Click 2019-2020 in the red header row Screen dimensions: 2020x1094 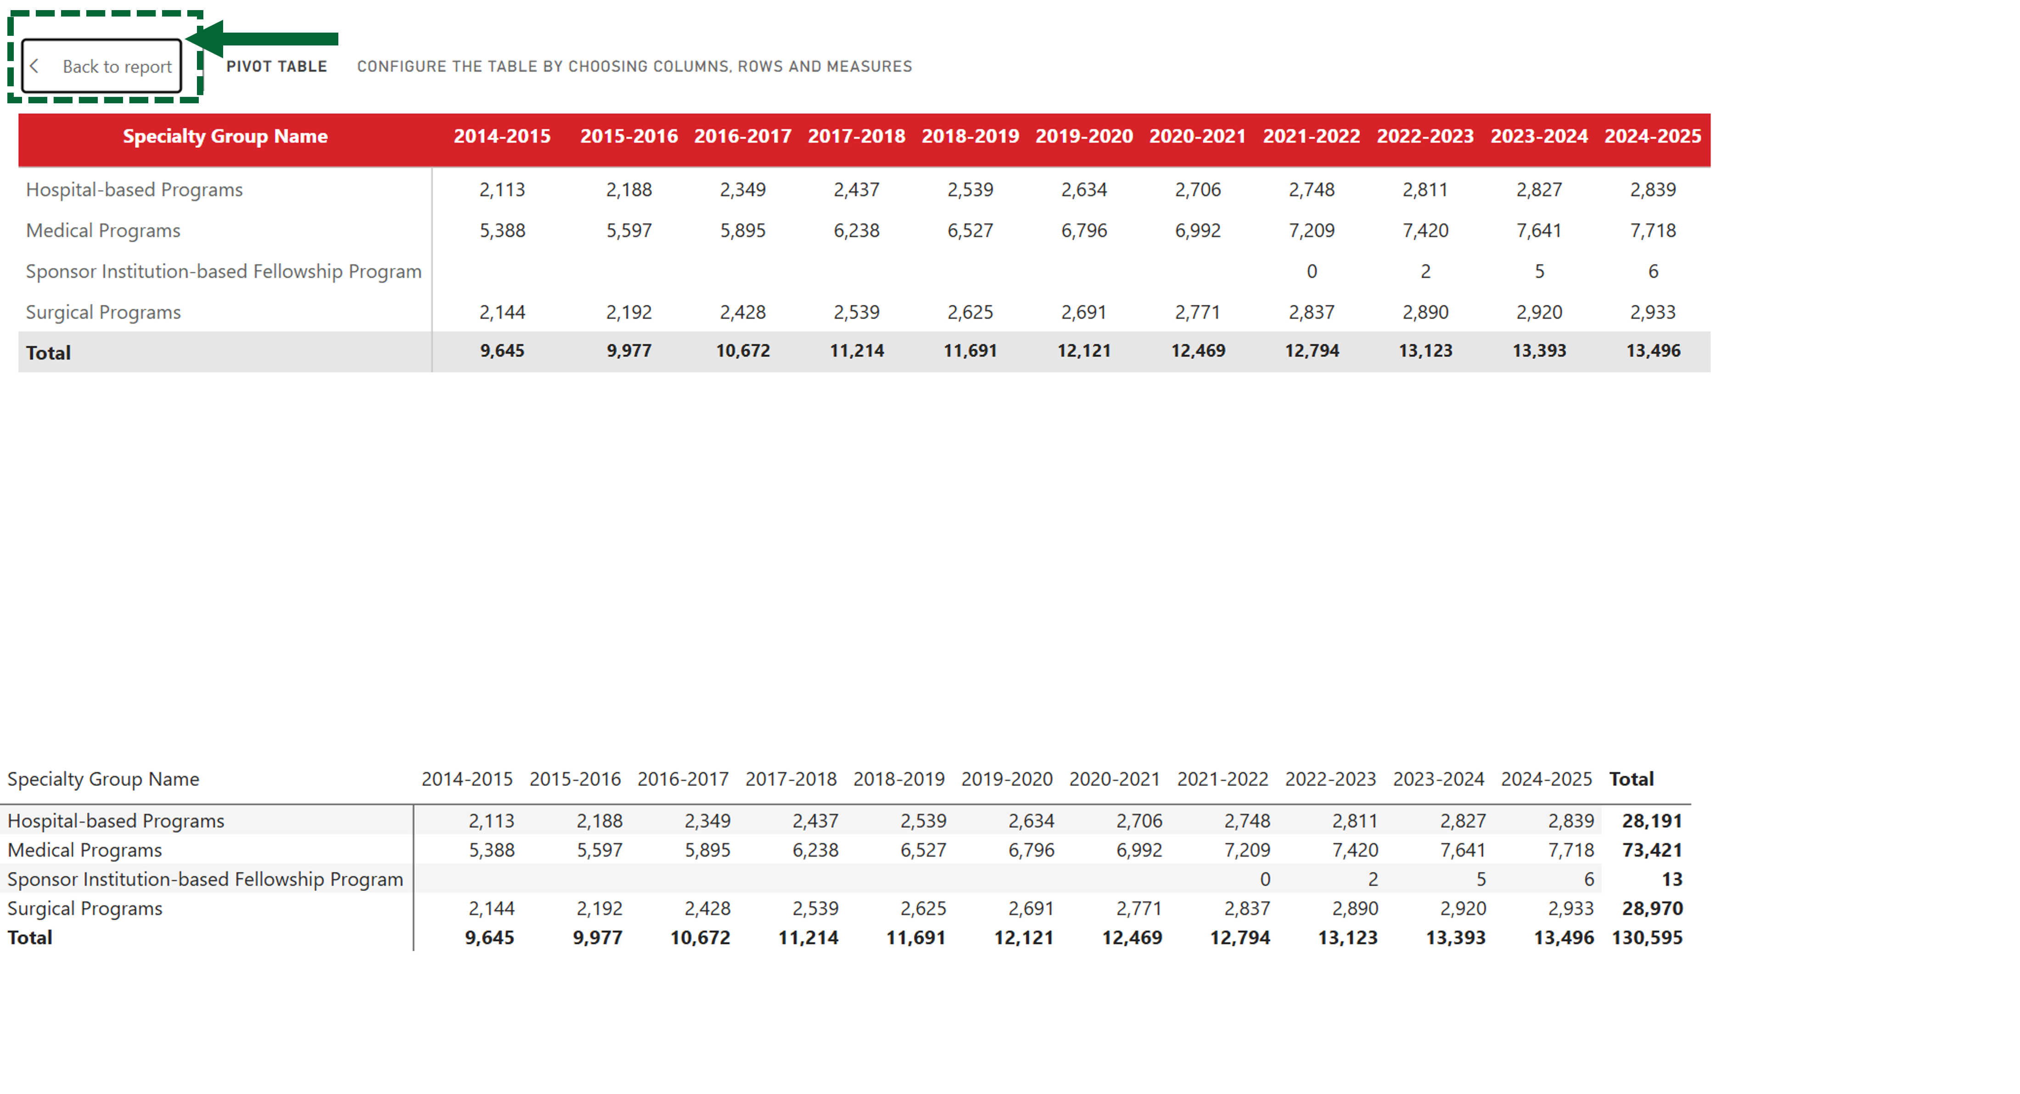pyautogui.click(x=1084, y=136)
